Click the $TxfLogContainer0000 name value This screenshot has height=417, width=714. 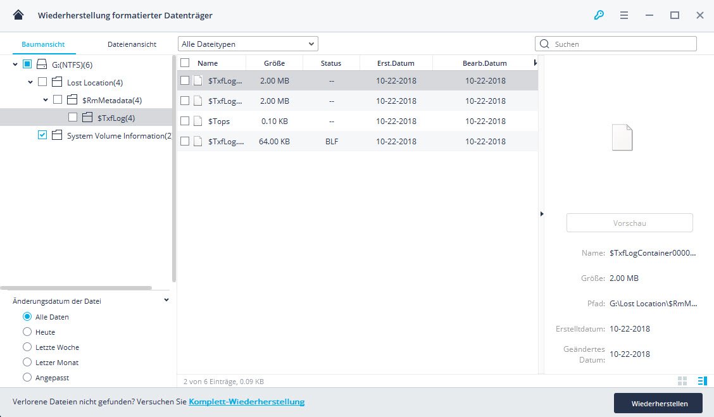[653, 252]
